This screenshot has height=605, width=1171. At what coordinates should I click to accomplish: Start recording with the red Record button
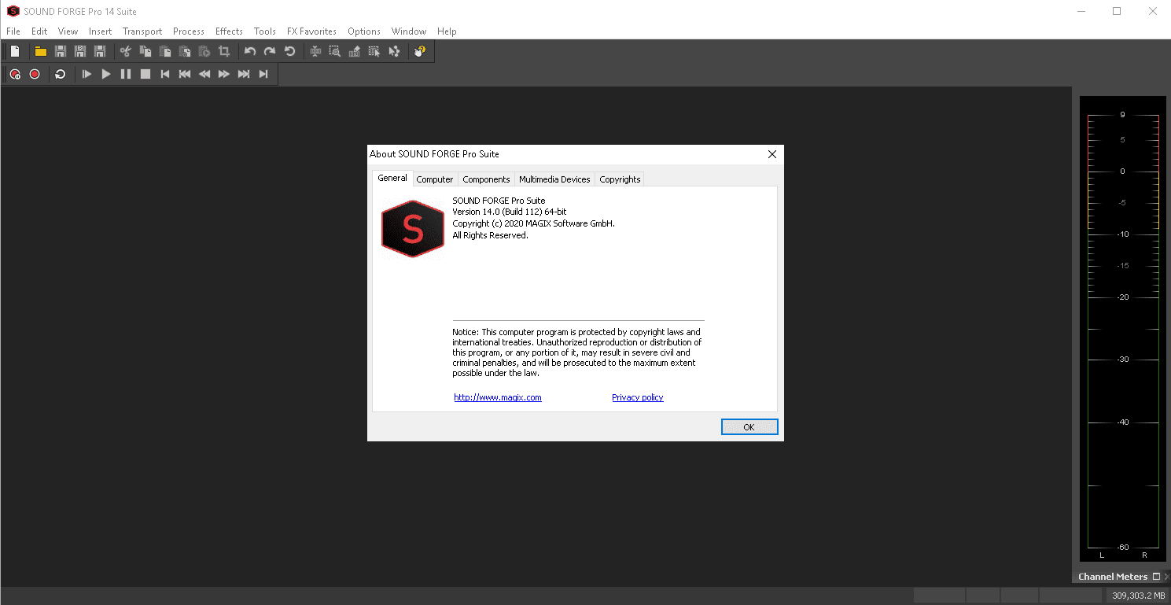tap(35, 74)
